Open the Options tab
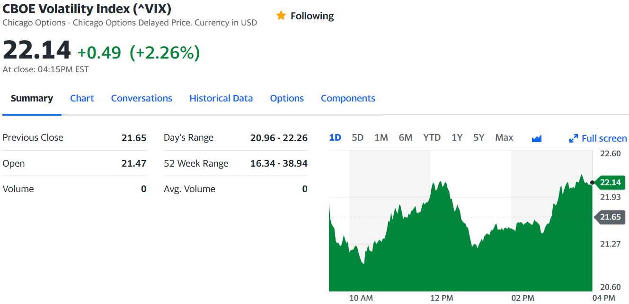Image resolution: width=629 pixels, height=304 pixels. (x=287, y=99)
